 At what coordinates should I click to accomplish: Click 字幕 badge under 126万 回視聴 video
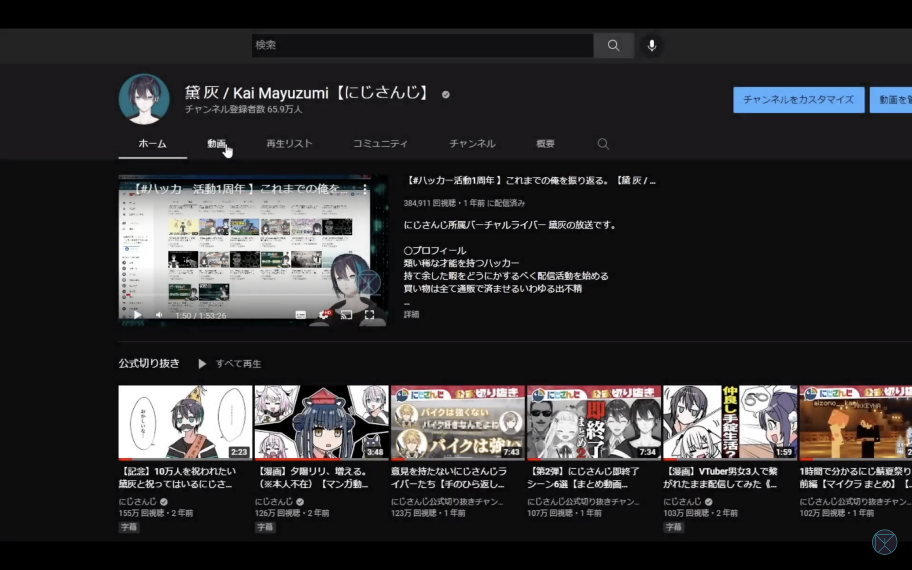pos(265,527)
